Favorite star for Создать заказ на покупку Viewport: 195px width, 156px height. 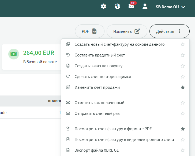pos(183,66)
